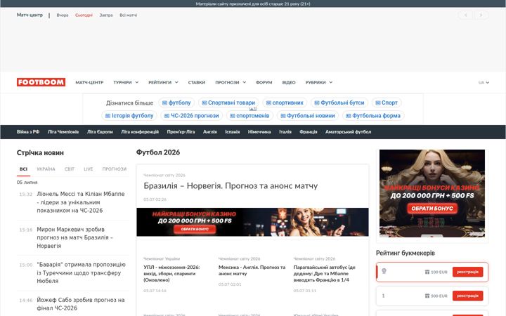Switch news feed to ВСІ tab
Image resolution: width=506 pixels, height=316 pixels.
[24, 169]
